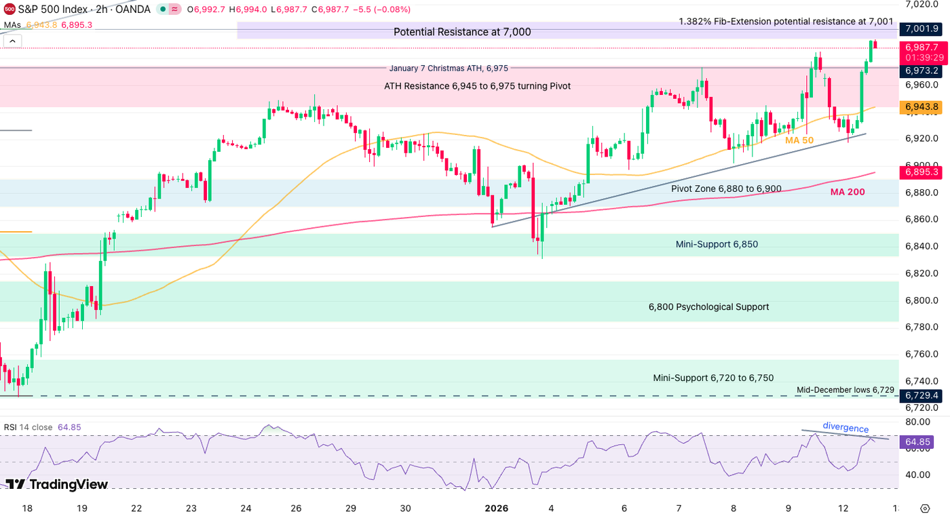Click the TradingView logo watermark
The image size is (950, 516).
(58, 485)
